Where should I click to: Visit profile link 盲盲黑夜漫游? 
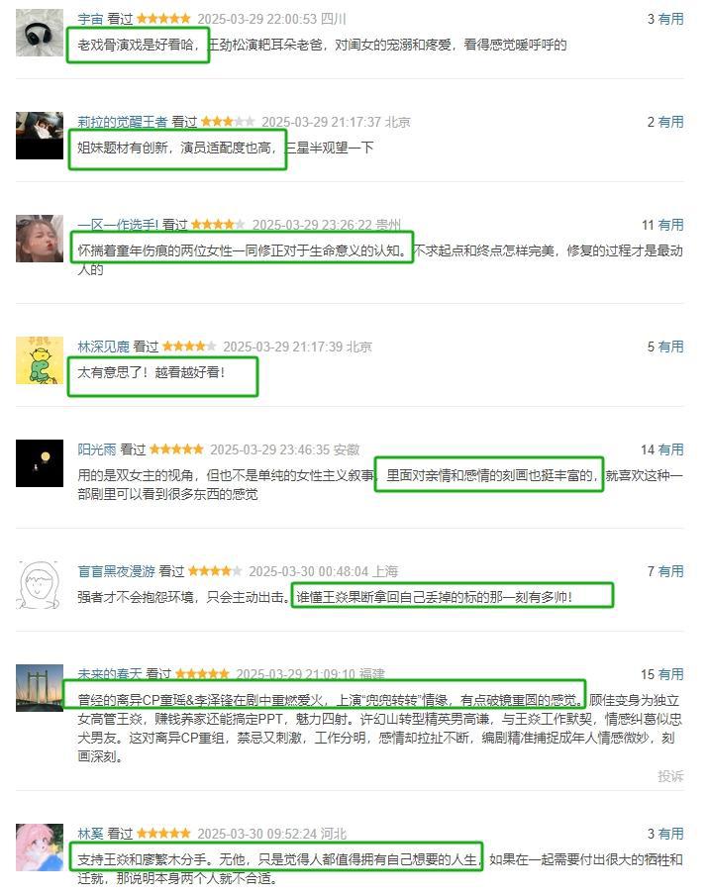point(116,571)
